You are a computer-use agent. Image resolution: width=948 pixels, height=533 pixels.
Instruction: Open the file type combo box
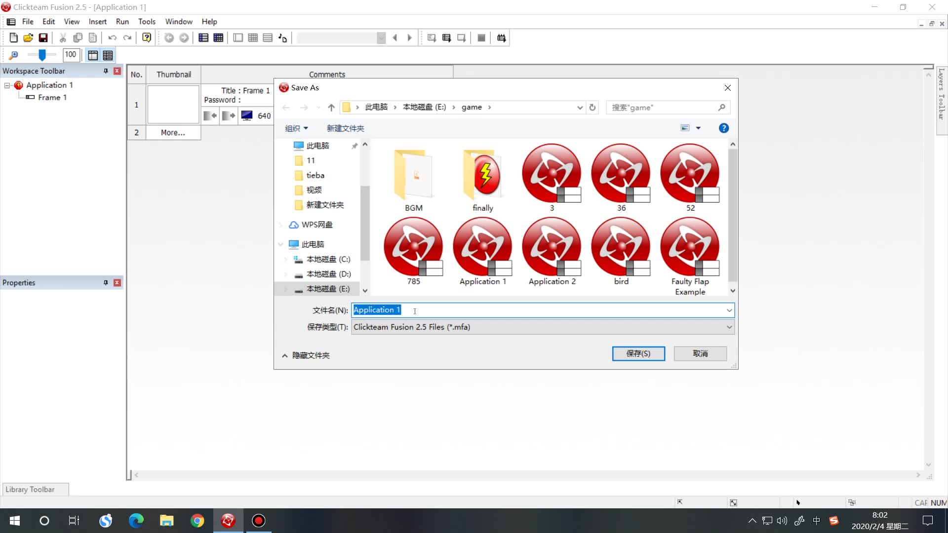pos(542,327)
